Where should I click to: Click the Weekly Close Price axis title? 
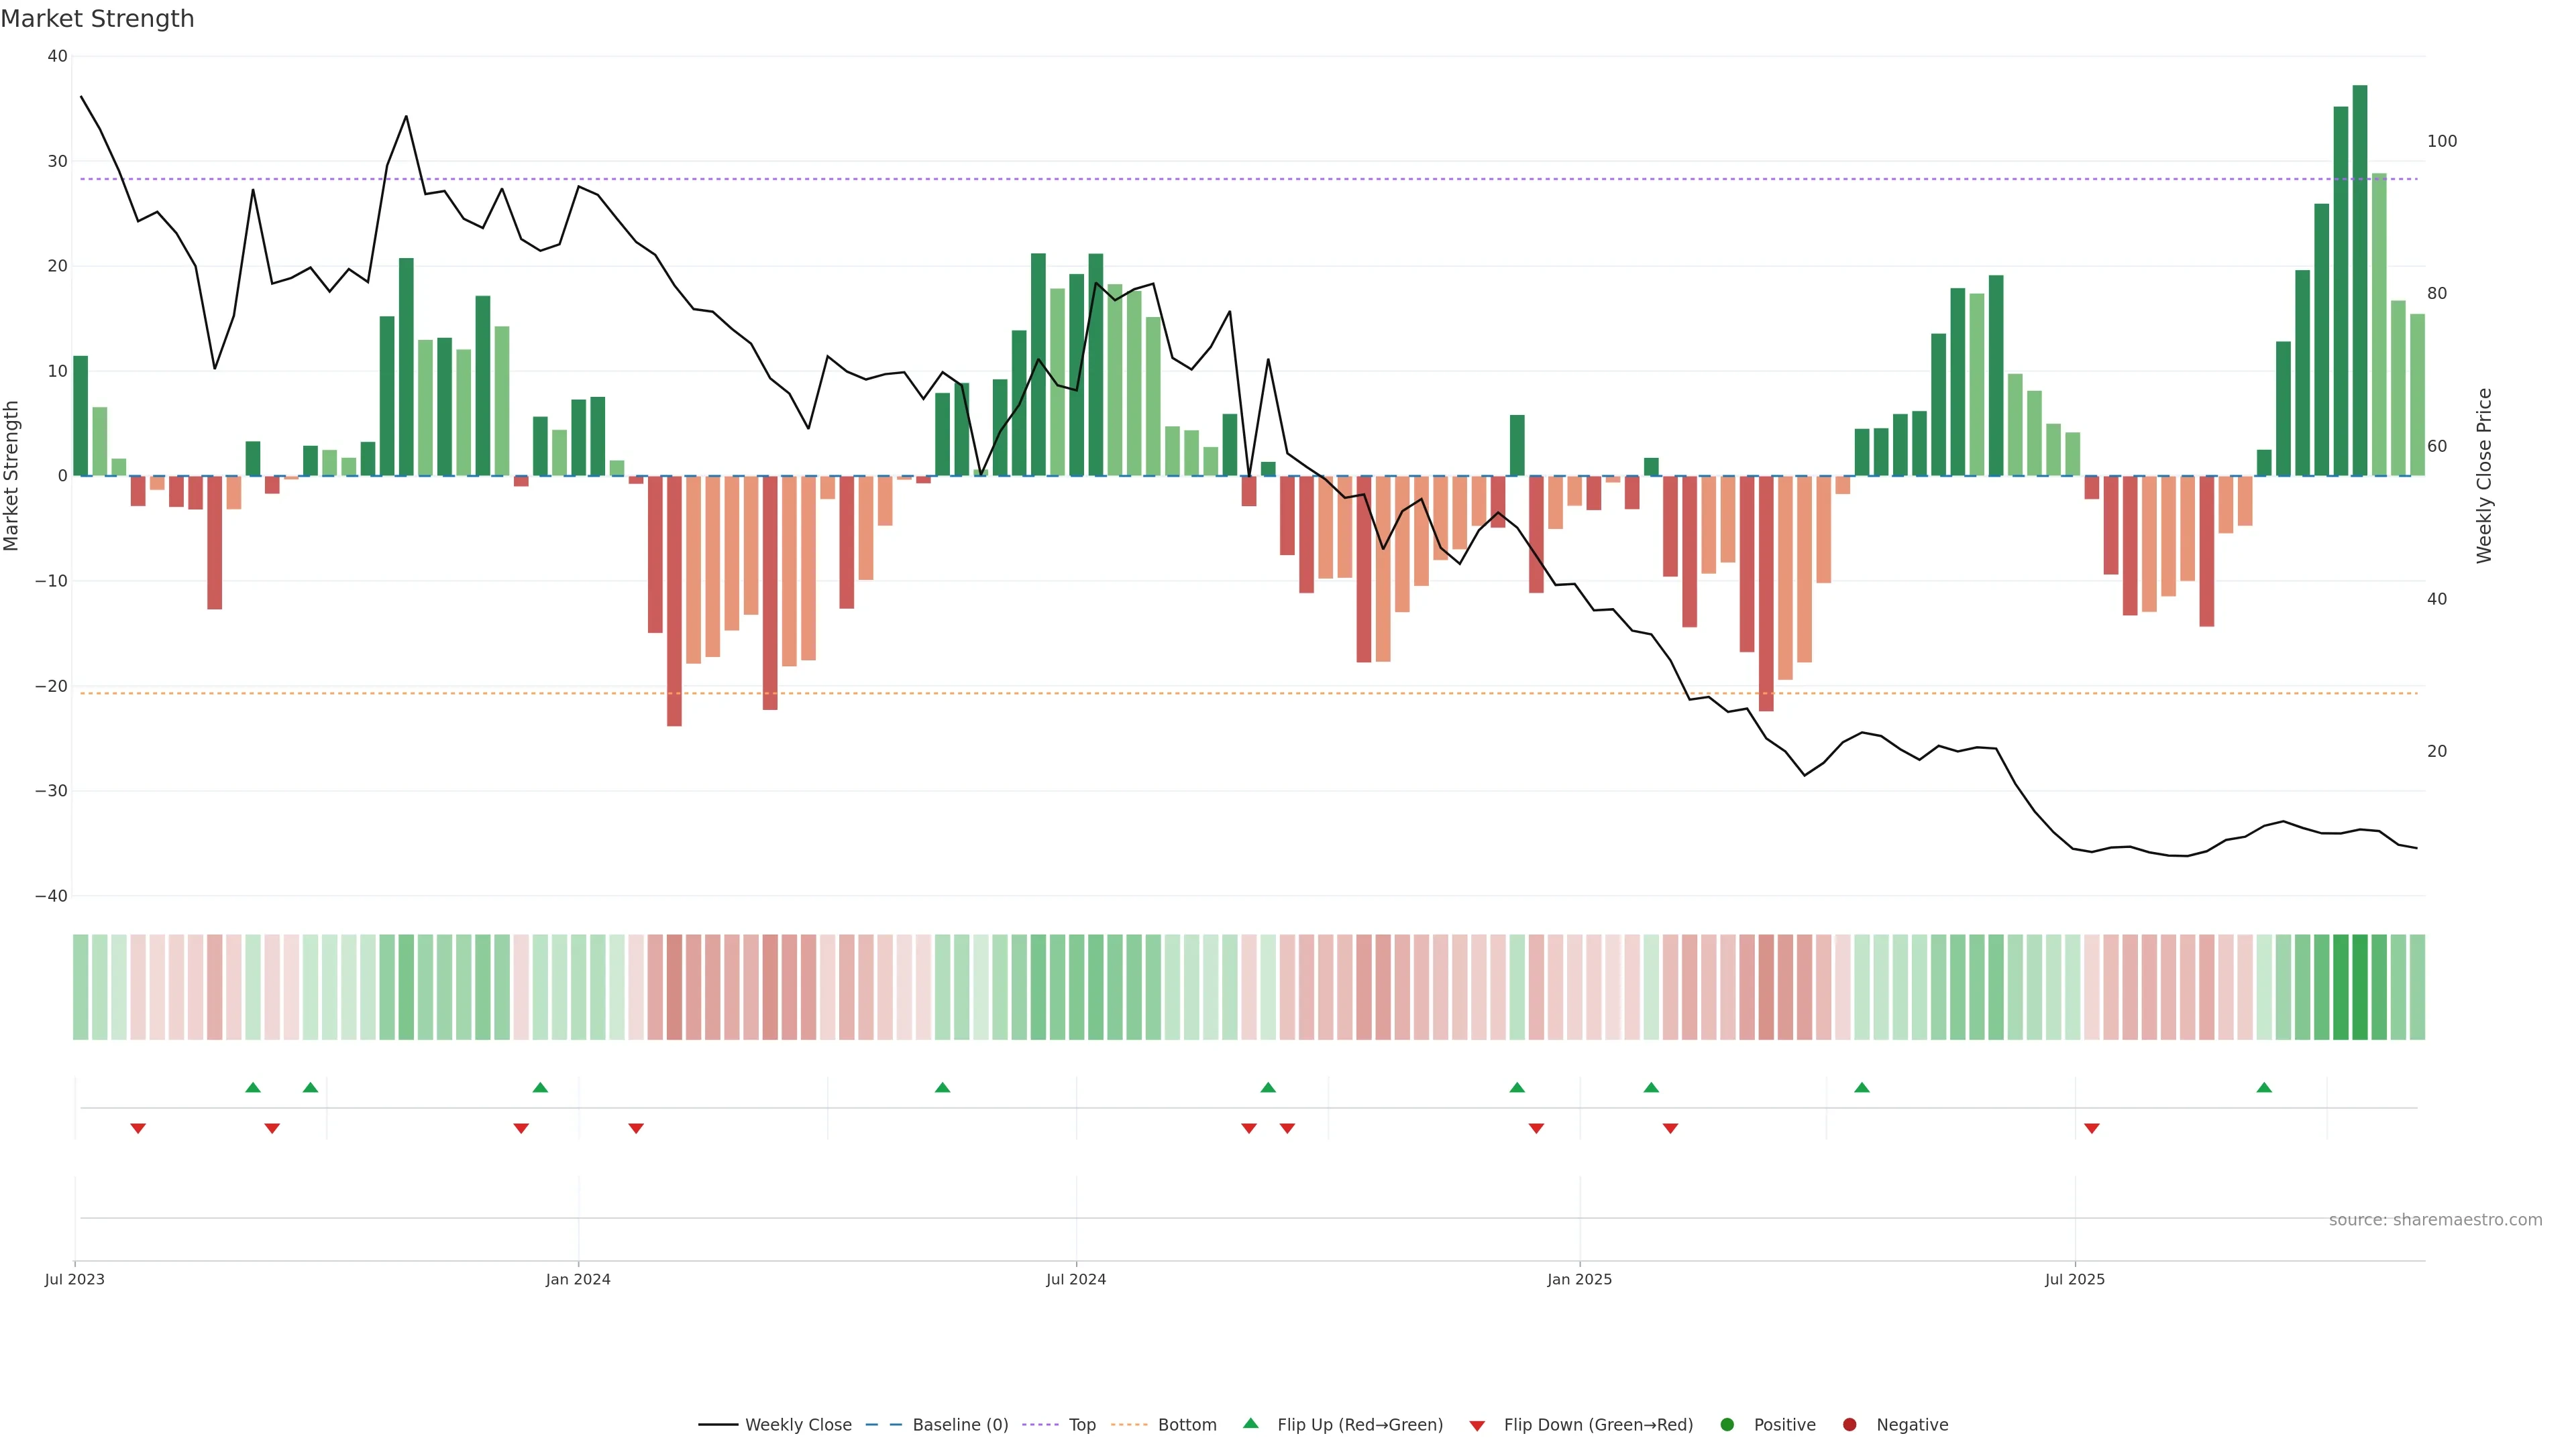pyautogui.click(x=2484, y=476)
